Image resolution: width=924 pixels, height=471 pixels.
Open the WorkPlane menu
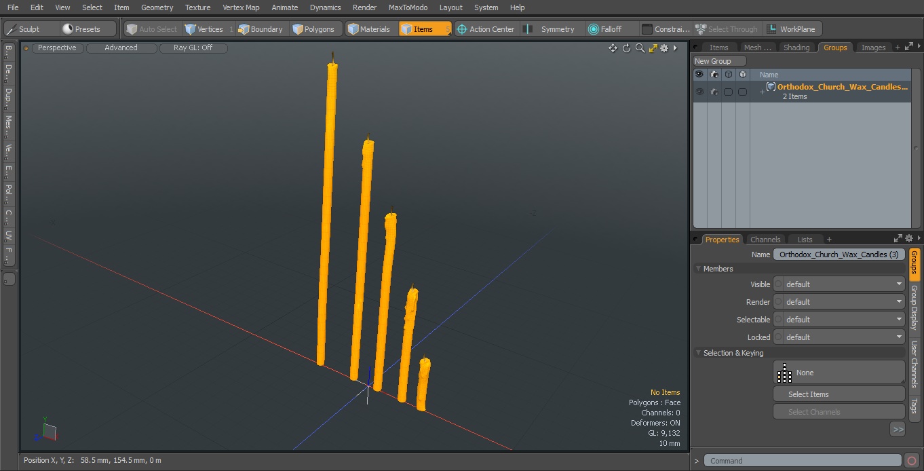coord(792,29)
